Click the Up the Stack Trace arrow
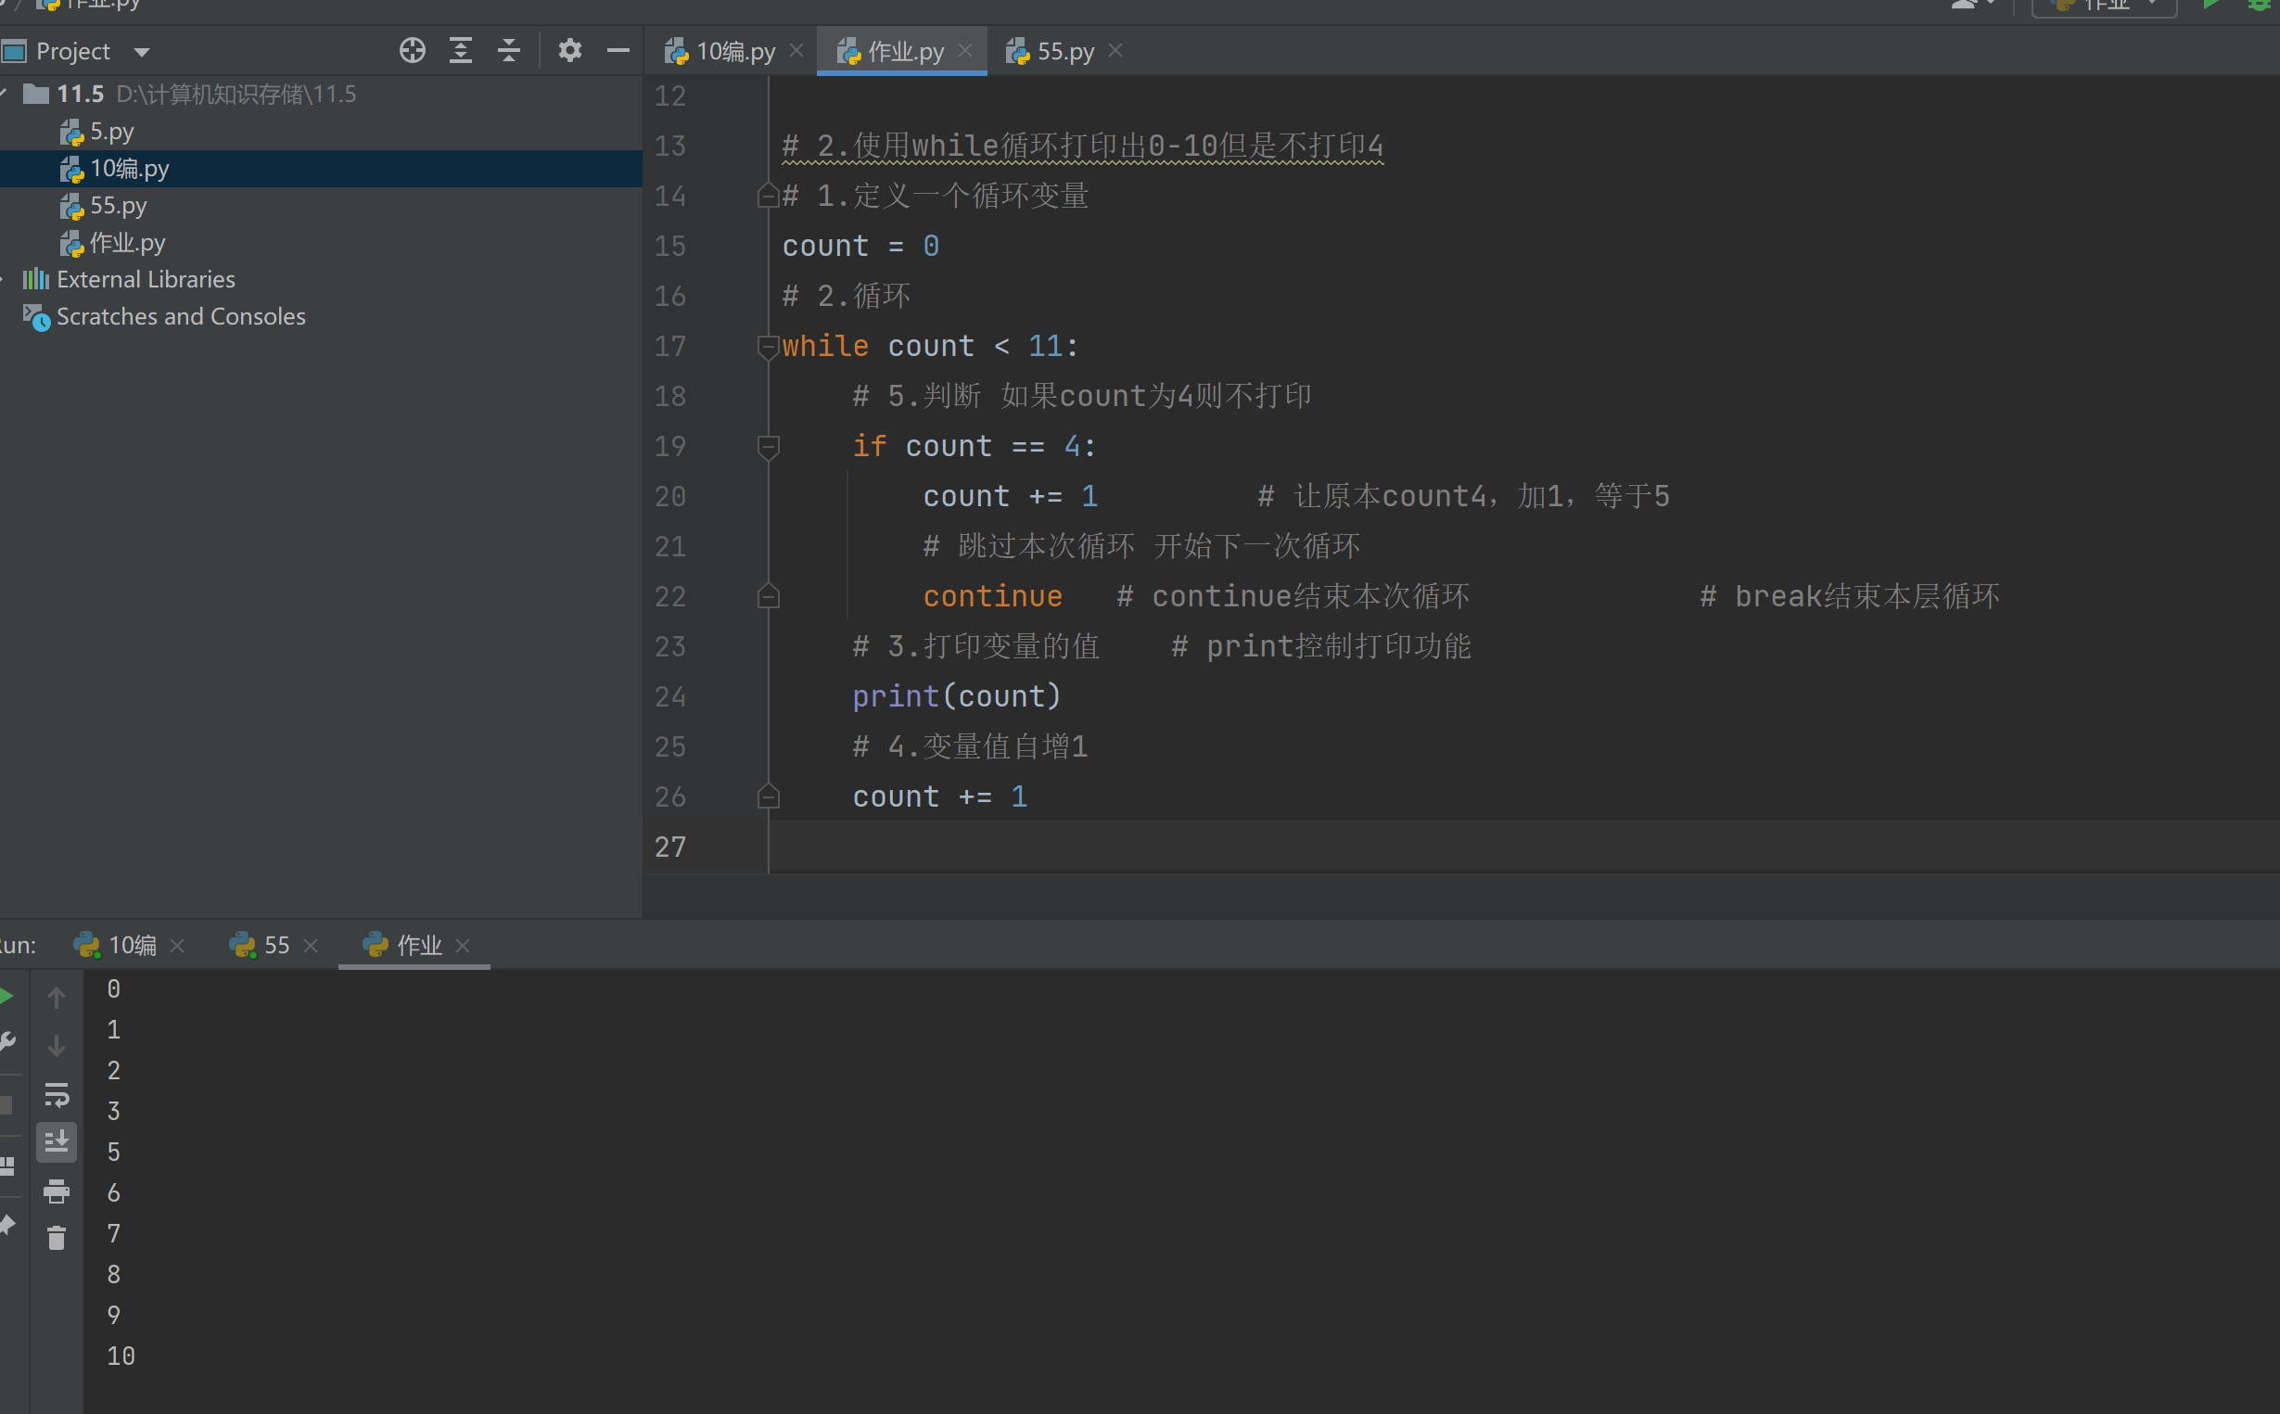This screenshot has height=1414, width=2280. [57, 998]
